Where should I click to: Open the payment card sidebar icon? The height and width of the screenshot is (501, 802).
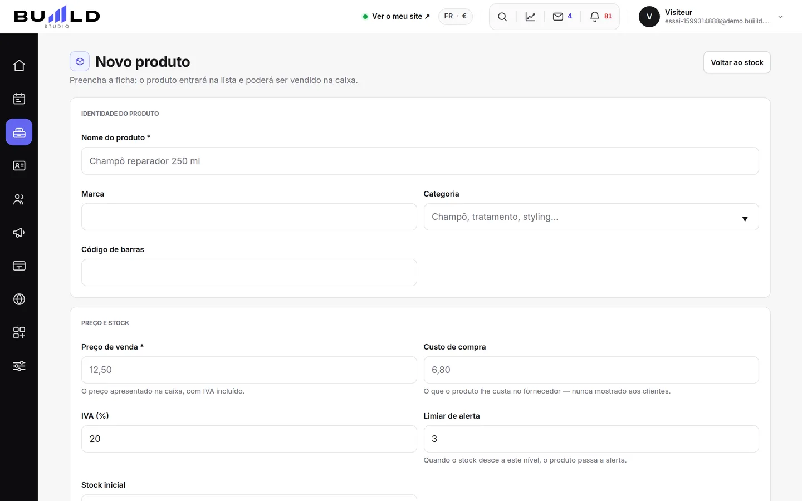point(19,266)
